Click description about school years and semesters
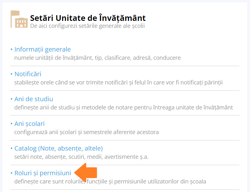 pos(86,132)
